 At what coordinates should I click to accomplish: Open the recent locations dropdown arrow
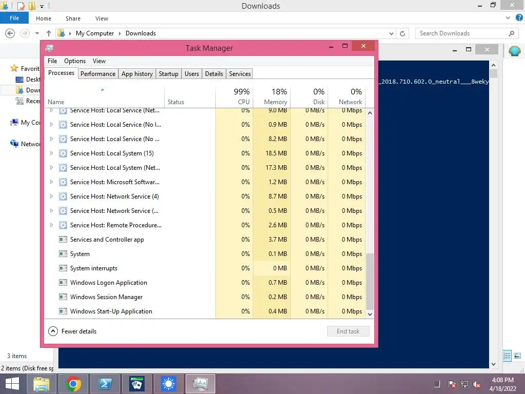pyautogui.click(x=37, y=33)
